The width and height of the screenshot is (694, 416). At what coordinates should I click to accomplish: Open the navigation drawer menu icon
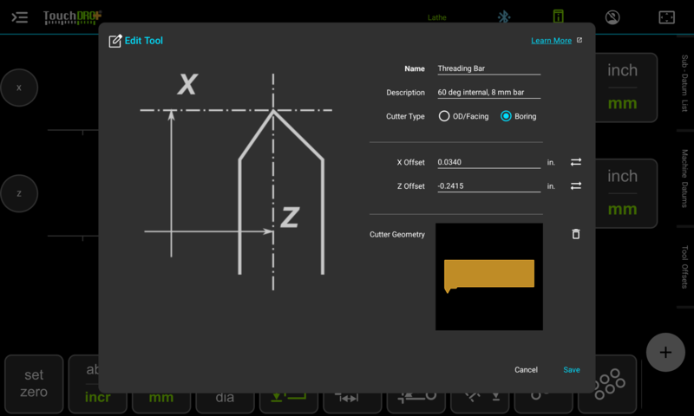tap(19, 17)
